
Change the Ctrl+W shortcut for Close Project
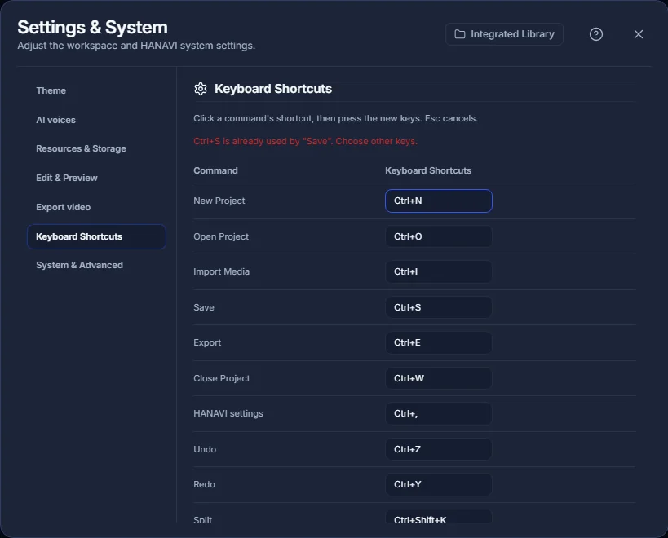tap(438, 378)
